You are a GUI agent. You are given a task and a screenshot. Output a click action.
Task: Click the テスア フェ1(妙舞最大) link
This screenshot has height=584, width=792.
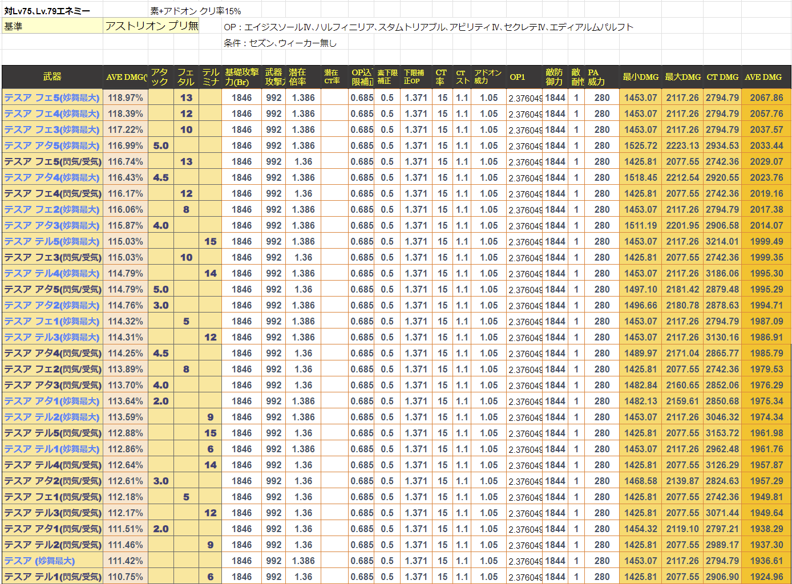pyautogui.click(x=52, y=321)
